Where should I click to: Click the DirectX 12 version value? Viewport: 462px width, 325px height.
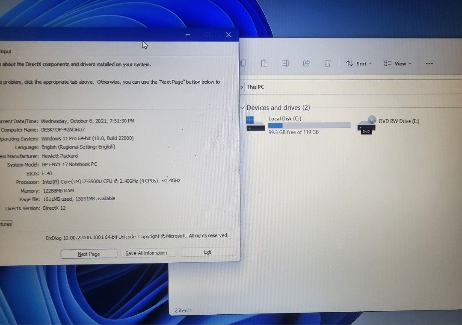point(54,208)
